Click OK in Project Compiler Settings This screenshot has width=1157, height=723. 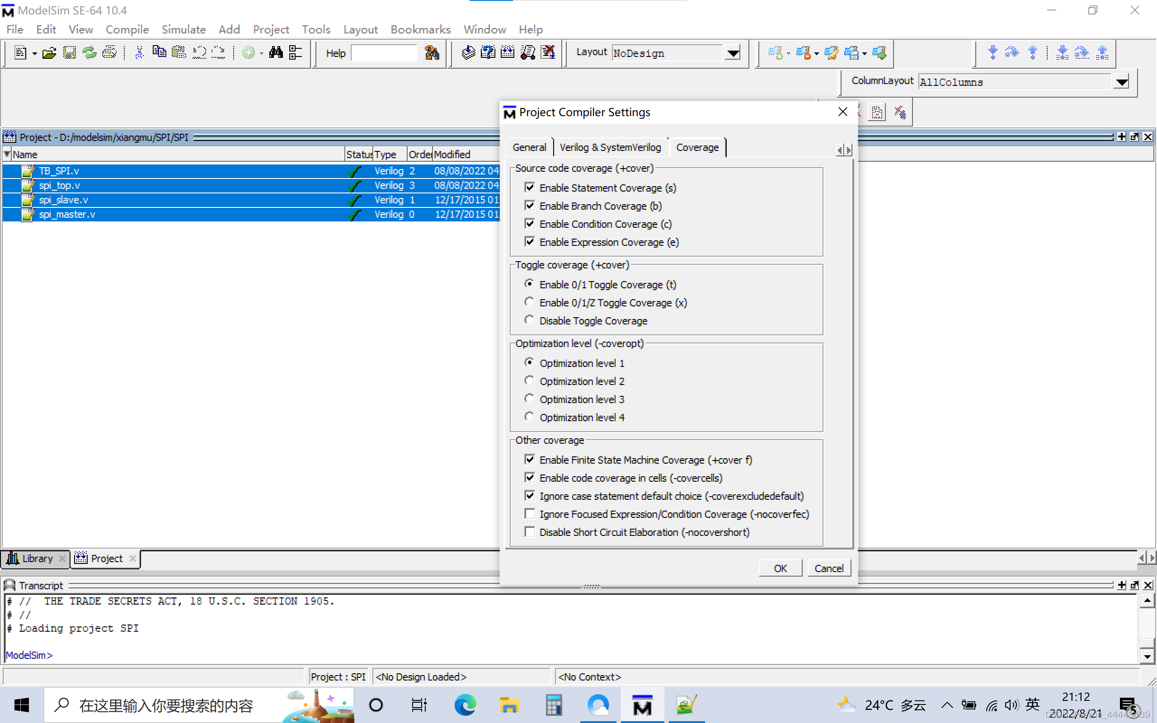[x=780, y=568]
